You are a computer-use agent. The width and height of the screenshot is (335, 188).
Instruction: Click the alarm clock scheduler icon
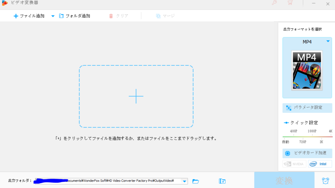[325, 181]
